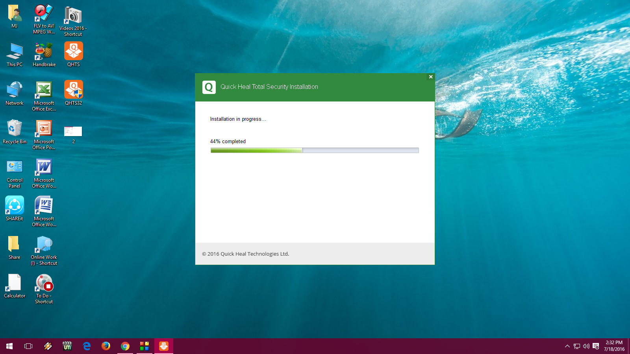Select Microsoft Office Excel shortcut

point(44,90)
